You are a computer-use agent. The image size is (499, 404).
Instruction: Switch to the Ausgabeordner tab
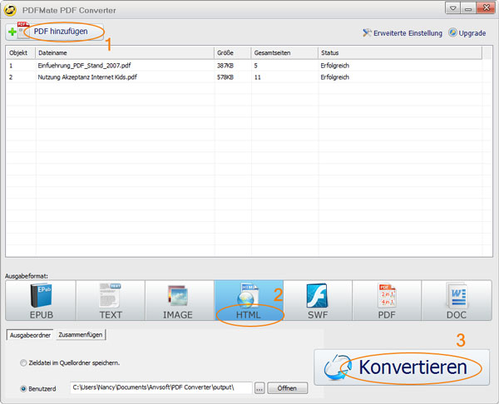tap(30, 335)
